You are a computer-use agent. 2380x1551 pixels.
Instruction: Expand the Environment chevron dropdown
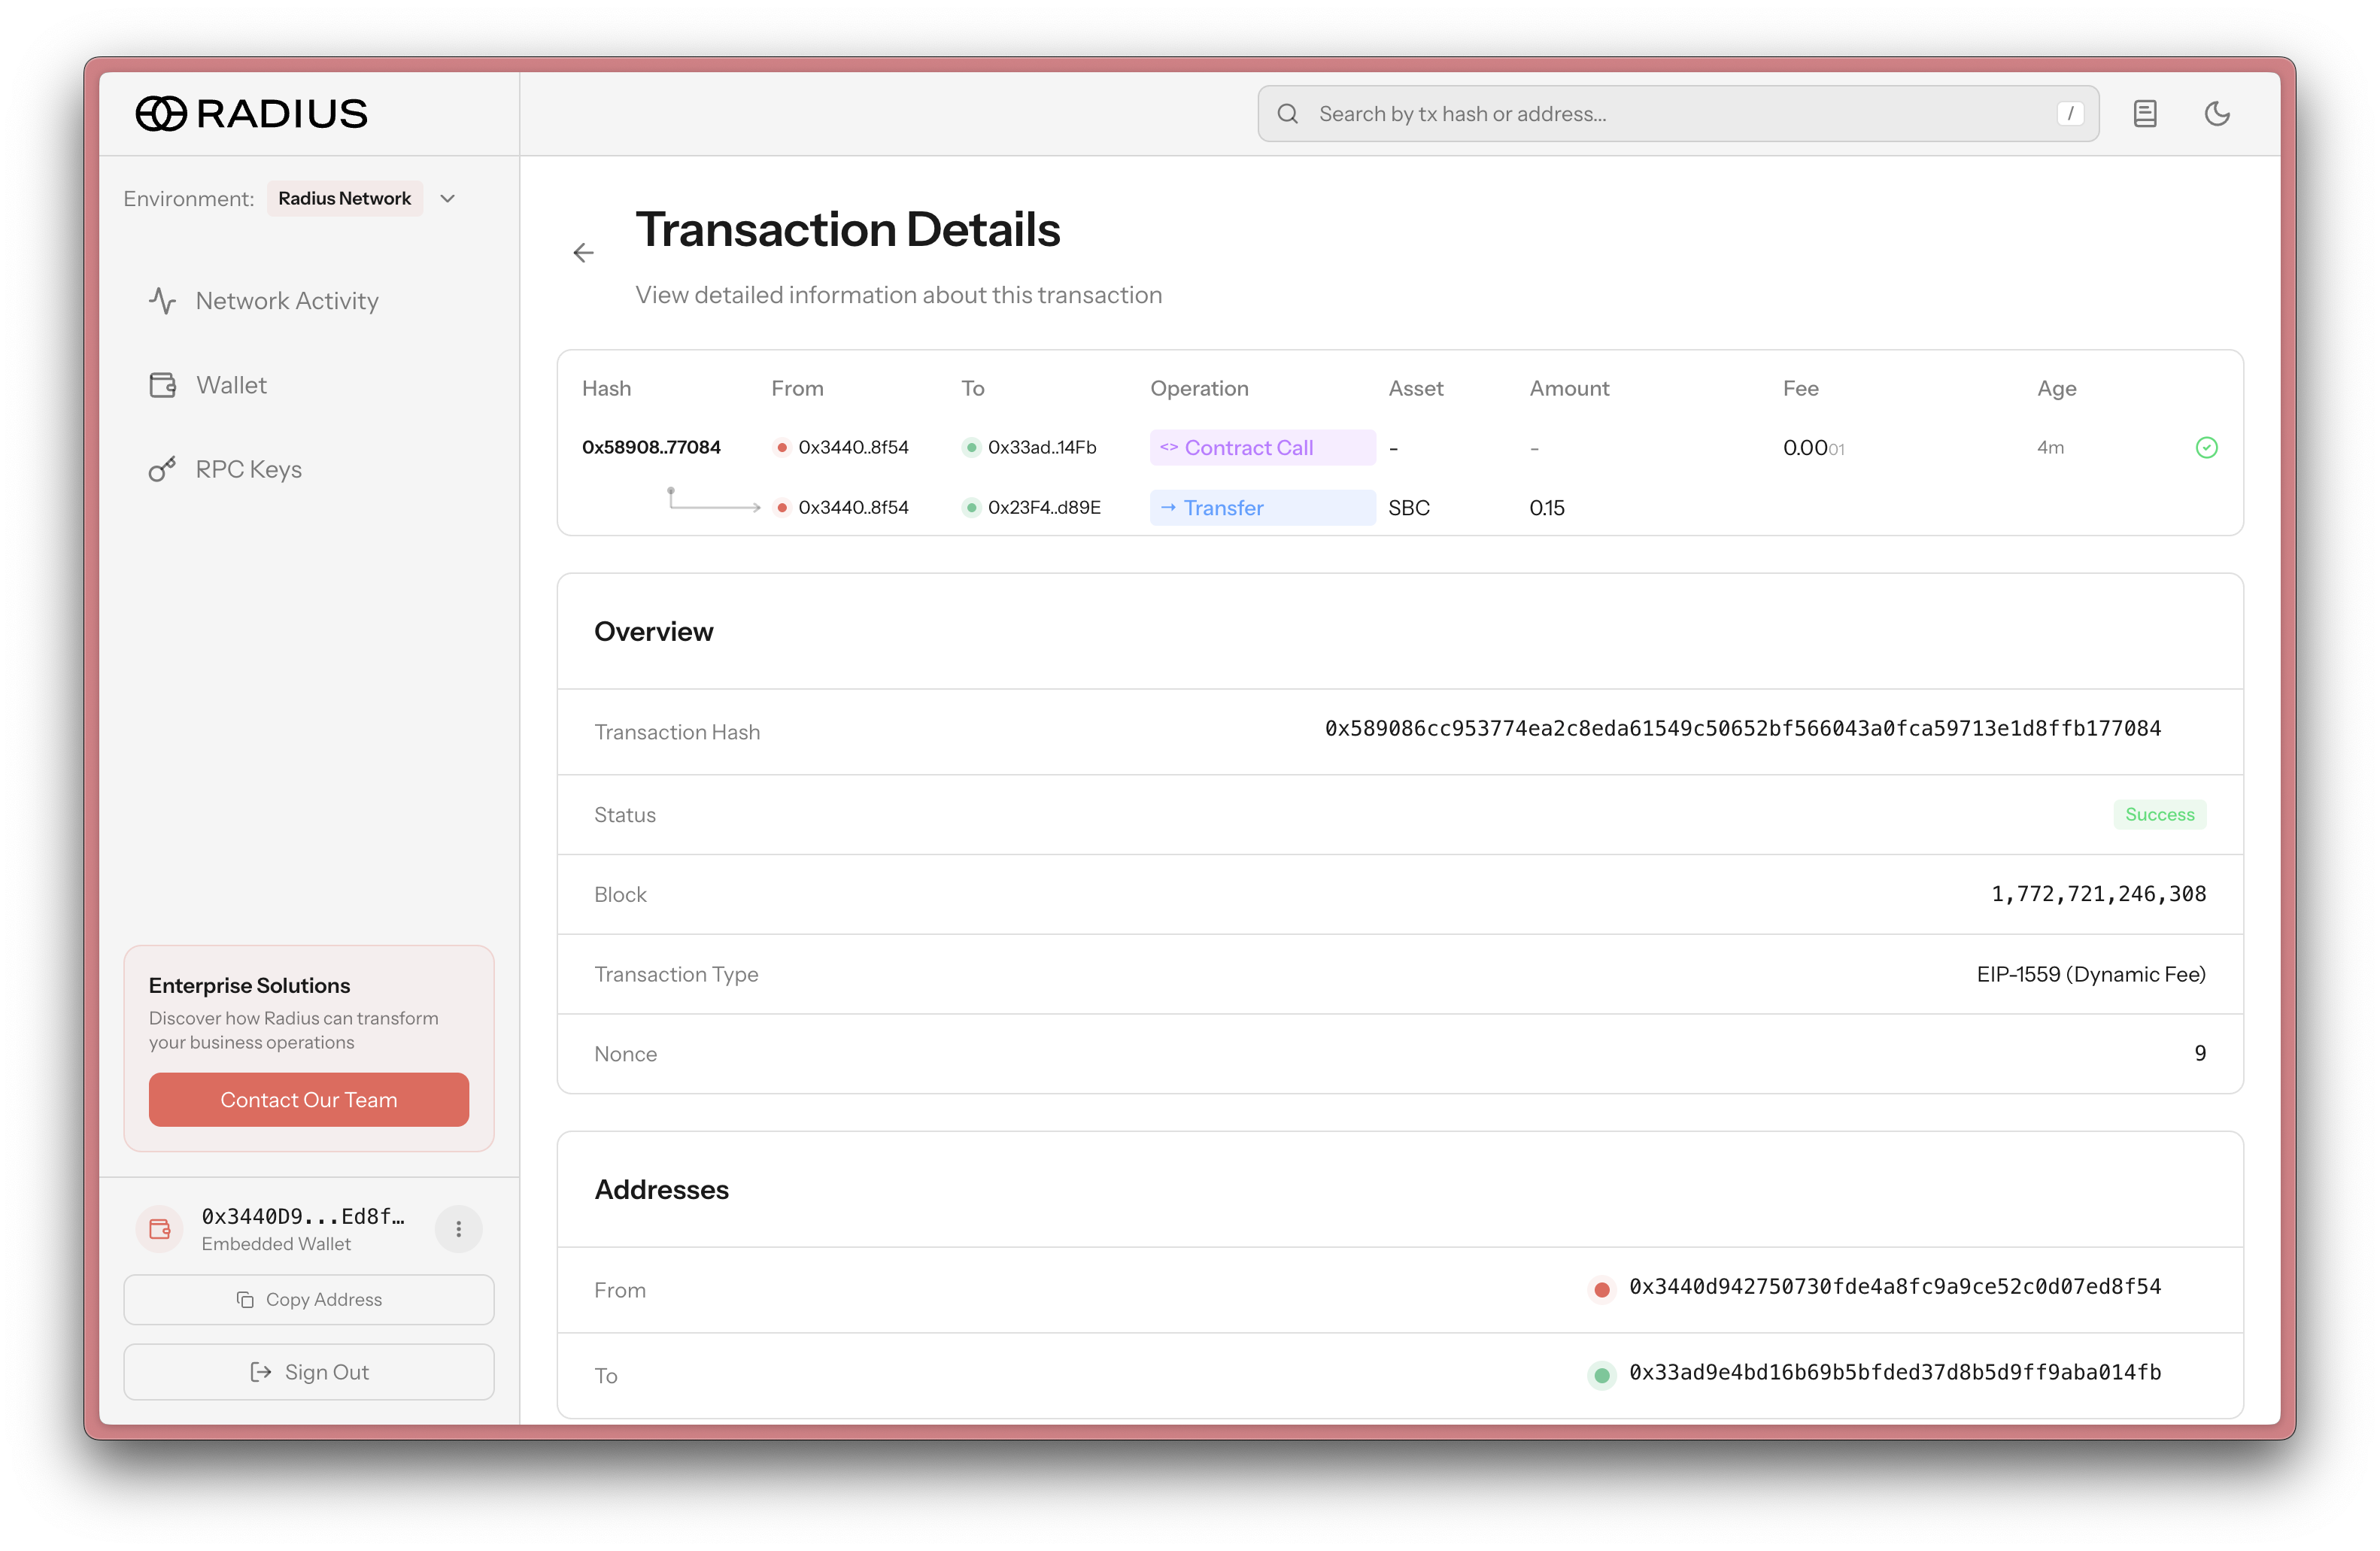pos(448,199)
